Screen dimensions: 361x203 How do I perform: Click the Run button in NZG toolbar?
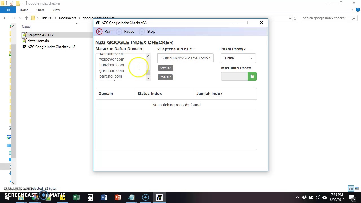click(104, 31)
